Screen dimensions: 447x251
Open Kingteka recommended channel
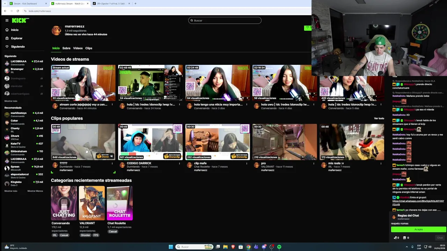point(24,183)
